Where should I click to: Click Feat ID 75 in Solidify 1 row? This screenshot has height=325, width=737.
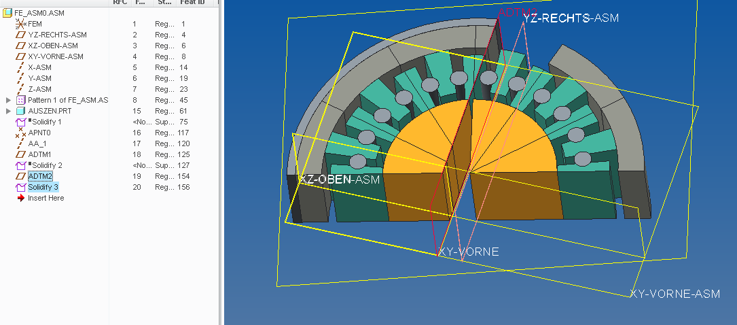click(x=183, y=122)
